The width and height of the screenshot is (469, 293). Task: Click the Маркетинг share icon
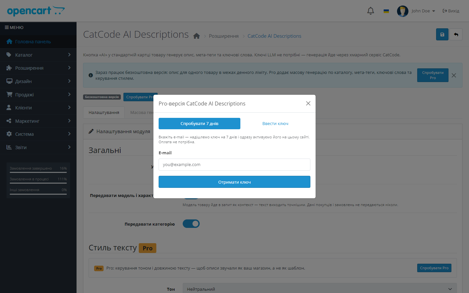click(9, 121)
